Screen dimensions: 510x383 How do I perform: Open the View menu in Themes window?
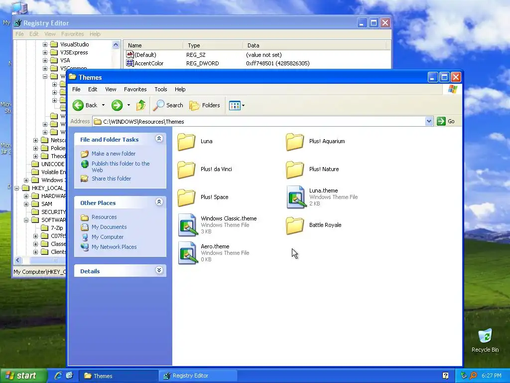click(111, 89)
